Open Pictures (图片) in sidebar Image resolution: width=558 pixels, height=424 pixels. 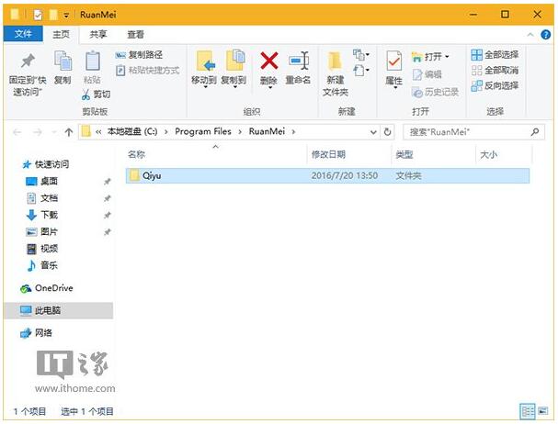42,231
